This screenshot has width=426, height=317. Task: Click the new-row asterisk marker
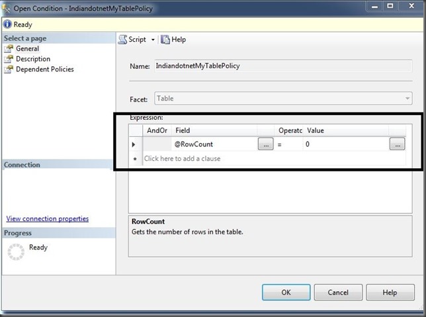(x=136, y=159)
